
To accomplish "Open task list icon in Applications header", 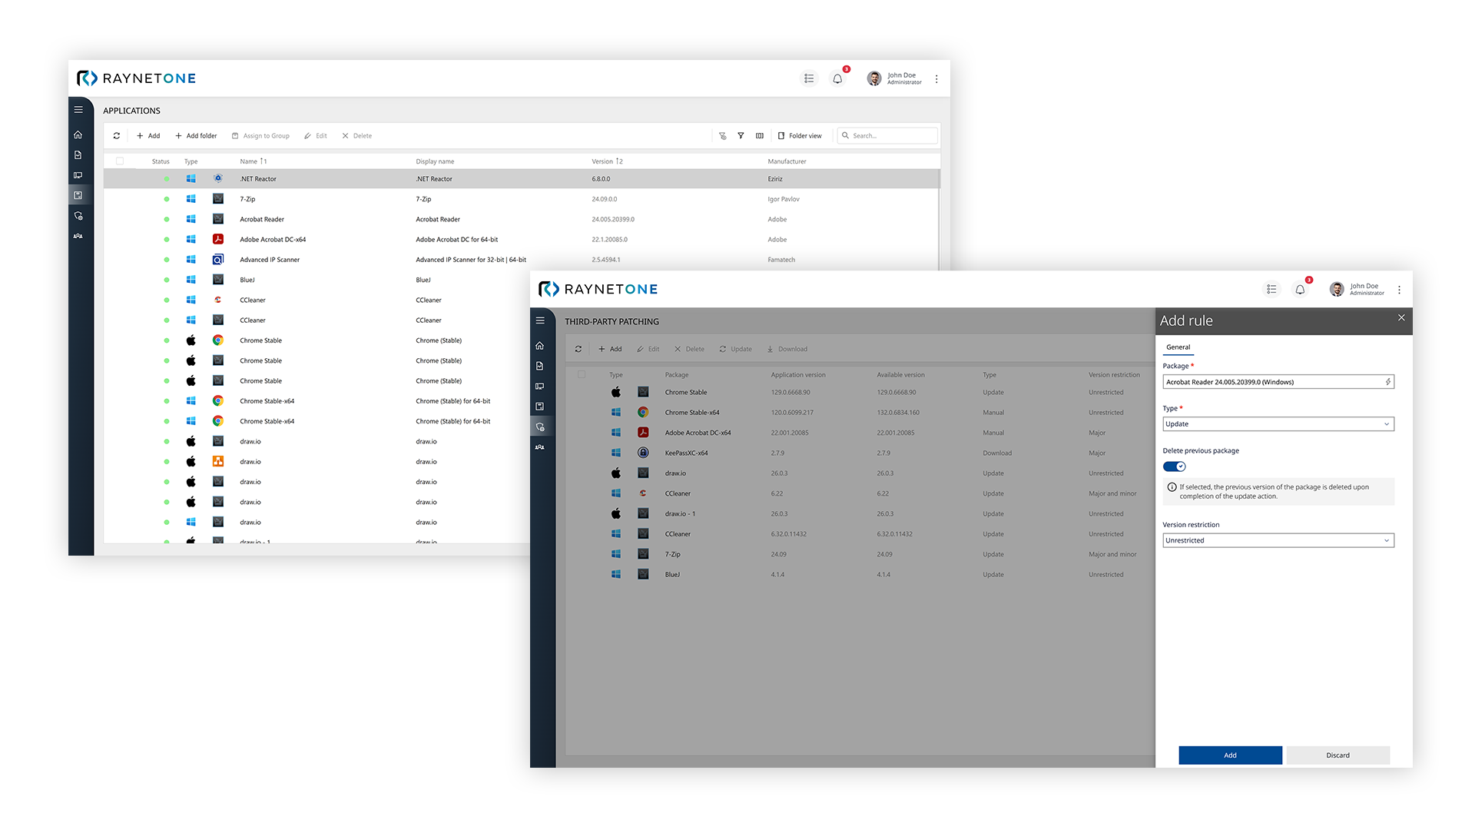I will click(809, 78).
